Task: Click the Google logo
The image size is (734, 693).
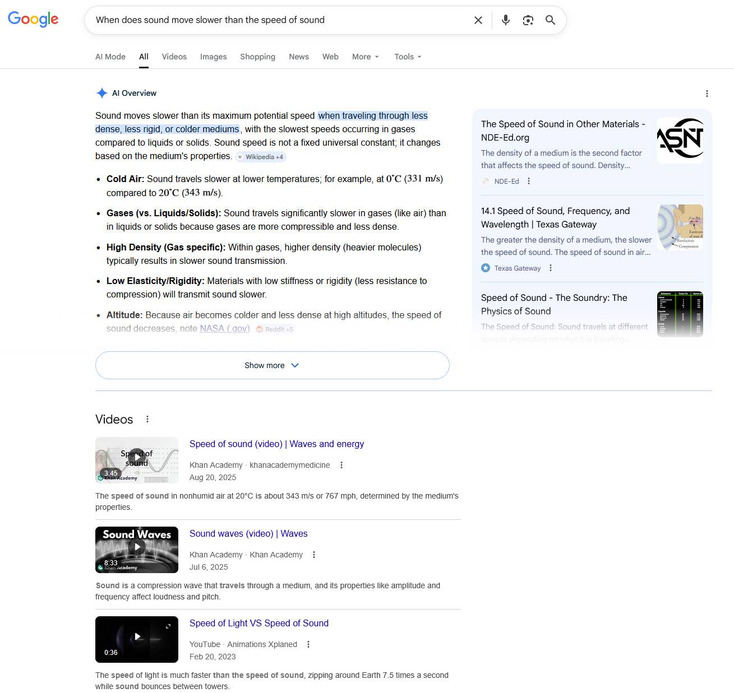Action: 33,19
